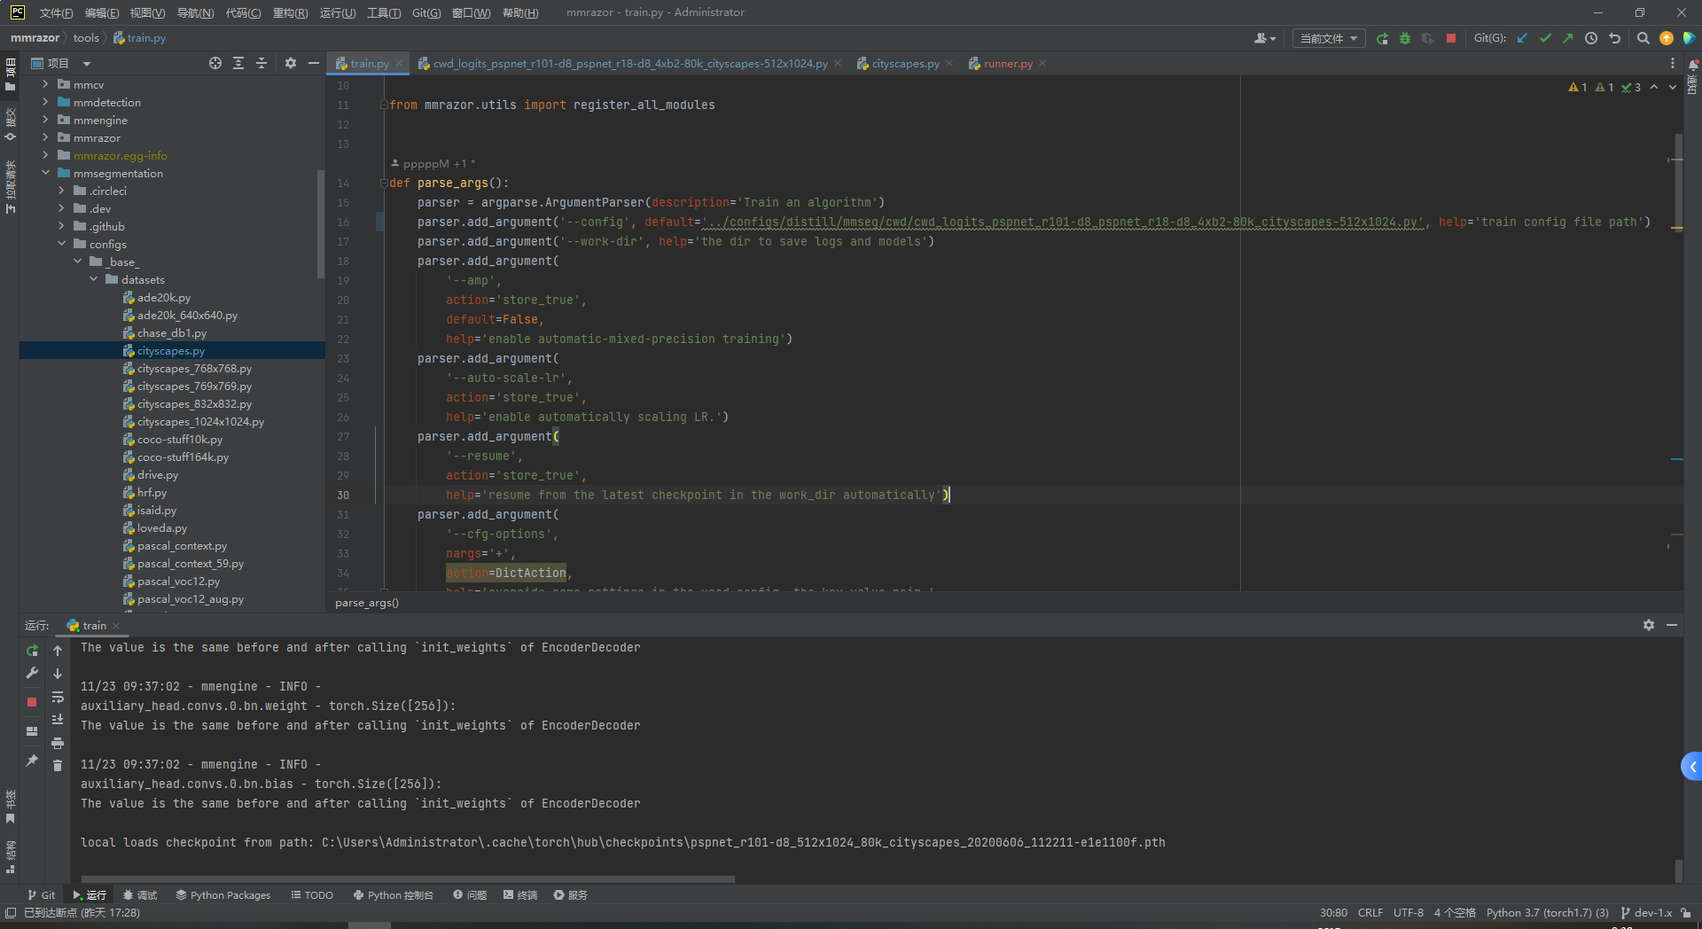Clear console output with the trash icon
Image resolution: width=1702 pixels, height=929 pixels.
tap(58, 766)
